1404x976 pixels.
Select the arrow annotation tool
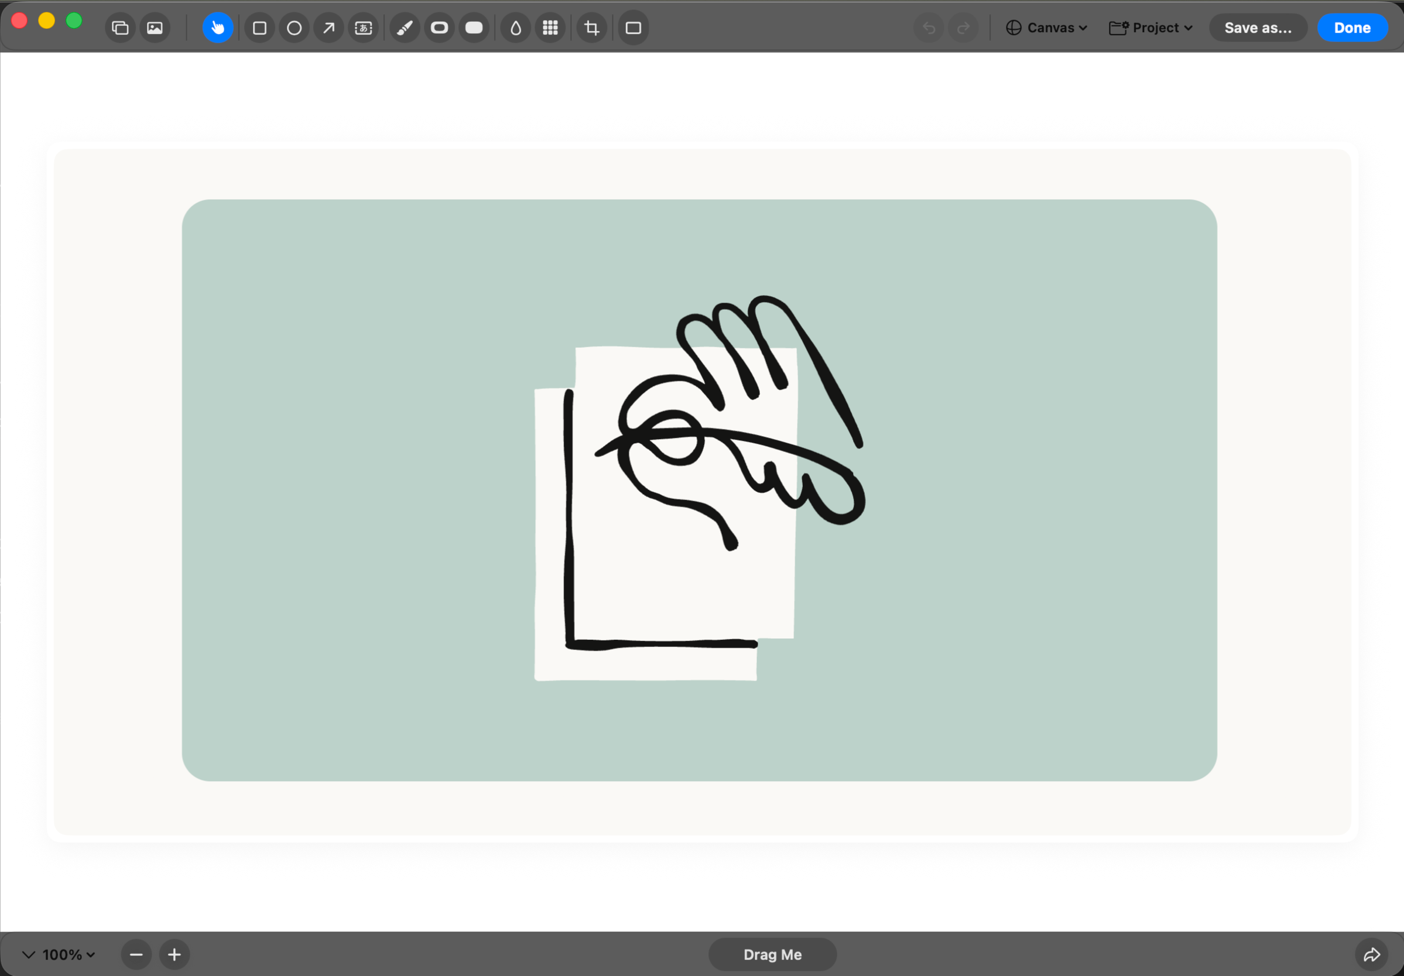click(x=329, y=28)
